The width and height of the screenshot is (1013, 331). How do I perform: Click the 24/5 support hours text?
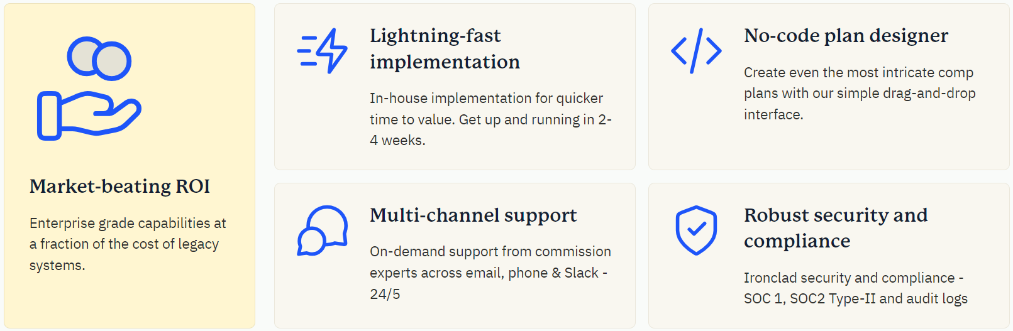coord(385,295)
